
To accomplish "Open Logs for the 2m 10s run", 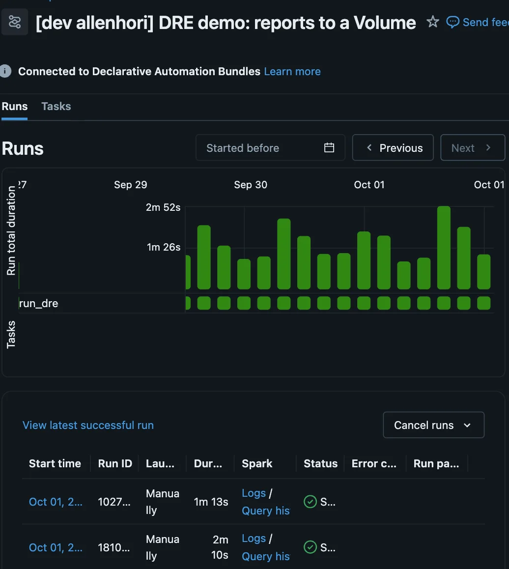I will 254,539.
